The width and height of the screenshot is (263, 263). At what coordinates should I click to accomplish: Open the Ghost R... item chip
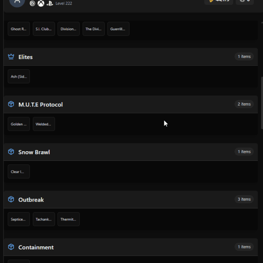tap(19, 29)
